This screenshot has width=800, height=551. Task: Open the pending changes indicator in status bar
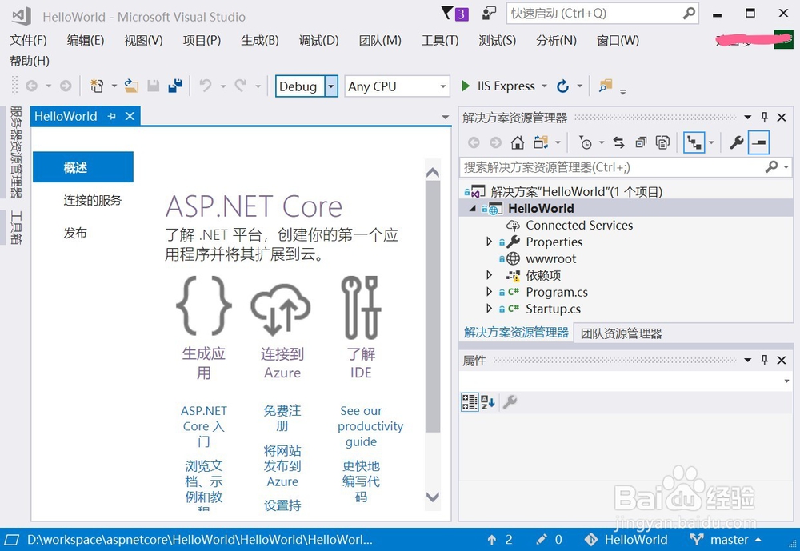[x=547, y=540]
